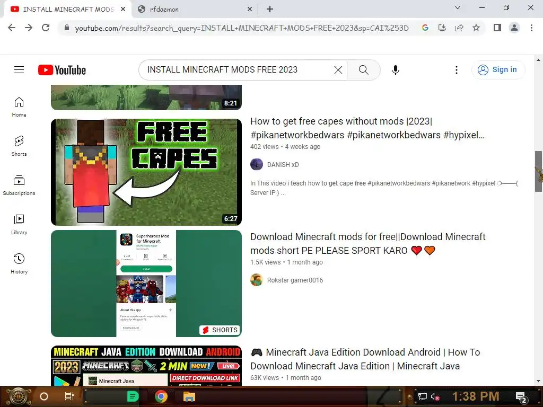Click the 402 views • 4 weeks ago text
The width and height of the screenshot is (543, 407).
coord(285,147)
